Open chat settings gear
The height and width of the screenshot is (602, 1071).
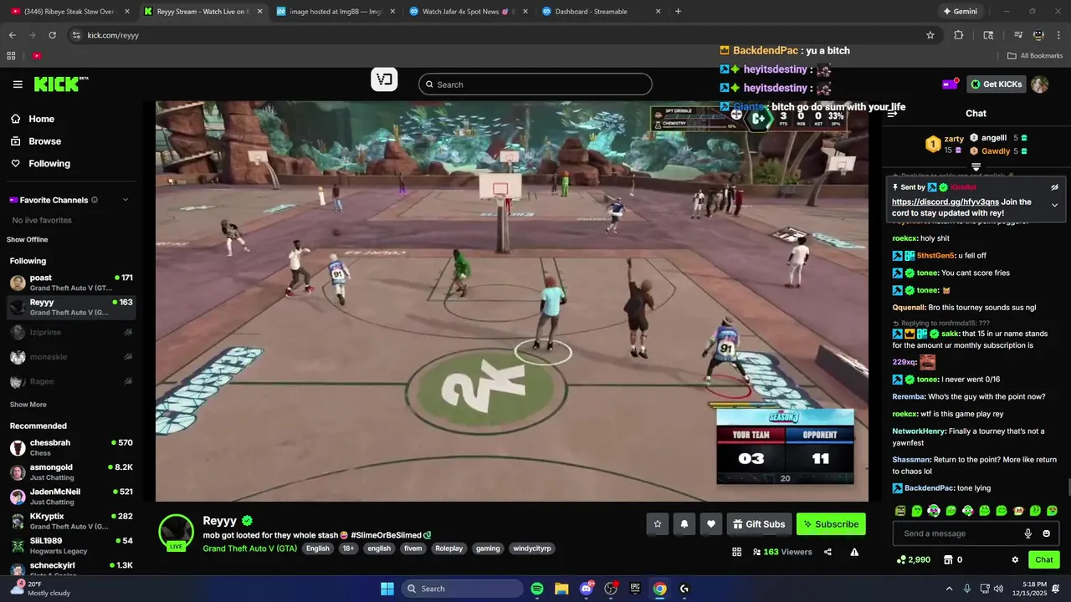(x=1015, y=559)
